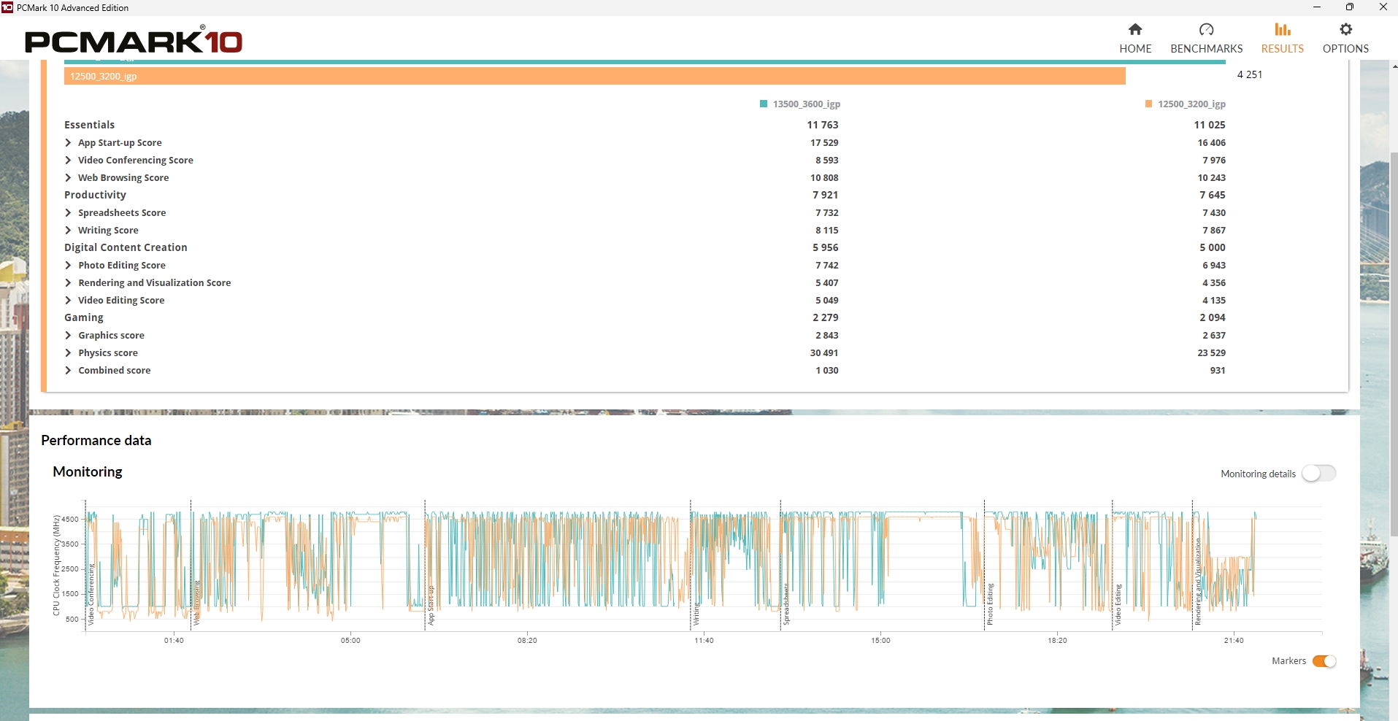Click the PCMark 10 logo

pos(133,41)
